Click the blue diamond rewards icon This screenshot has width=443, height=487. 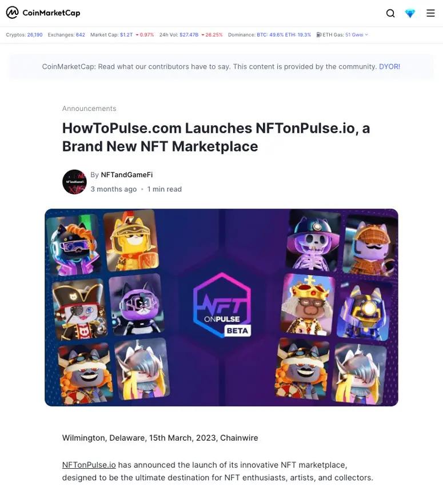(x=410, y=13)
